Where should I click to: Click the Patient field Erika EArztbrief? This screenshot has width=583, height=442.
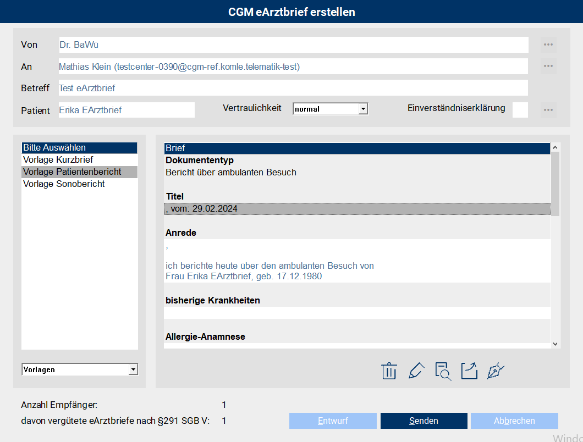[x=127, y=110]
